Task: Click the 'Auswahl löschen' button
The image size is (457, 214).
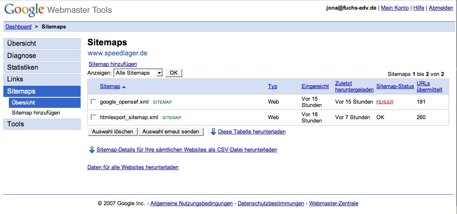Action: [x=113, y=132]
